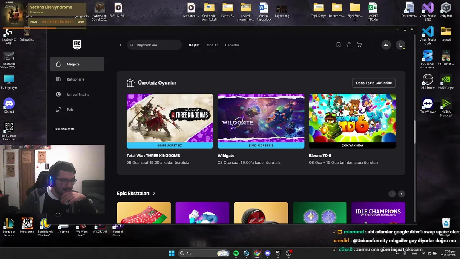Open the Megabonk desktop shortcut
Image resolution: width=460 pixels, height=259 pixels.
click(27, 226)
